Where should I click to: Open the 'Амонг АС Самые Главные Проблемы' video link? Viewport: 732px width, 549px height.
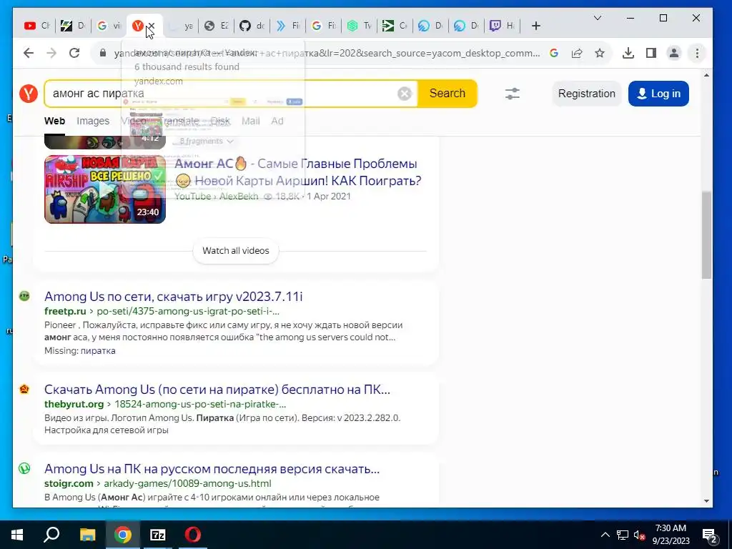(298, 172)
